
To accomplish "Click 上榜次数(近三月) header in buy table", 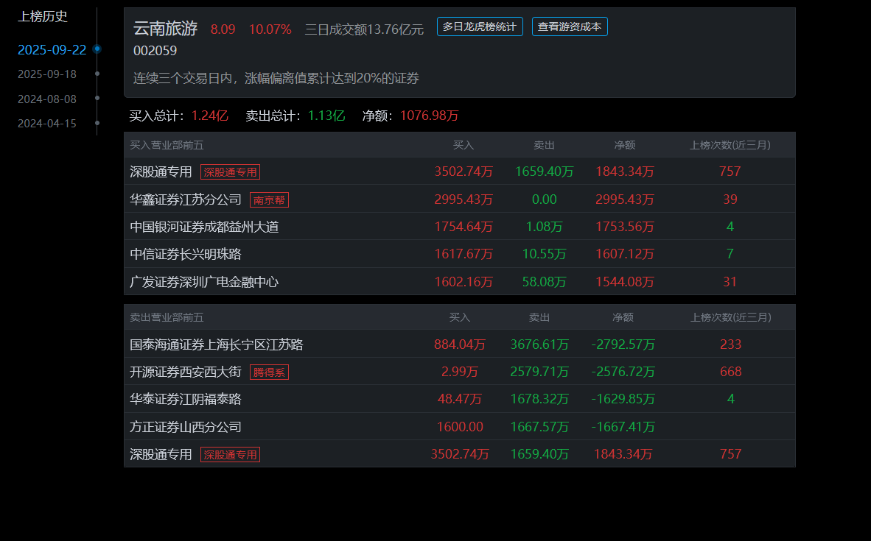I will (x=730, y=146).
